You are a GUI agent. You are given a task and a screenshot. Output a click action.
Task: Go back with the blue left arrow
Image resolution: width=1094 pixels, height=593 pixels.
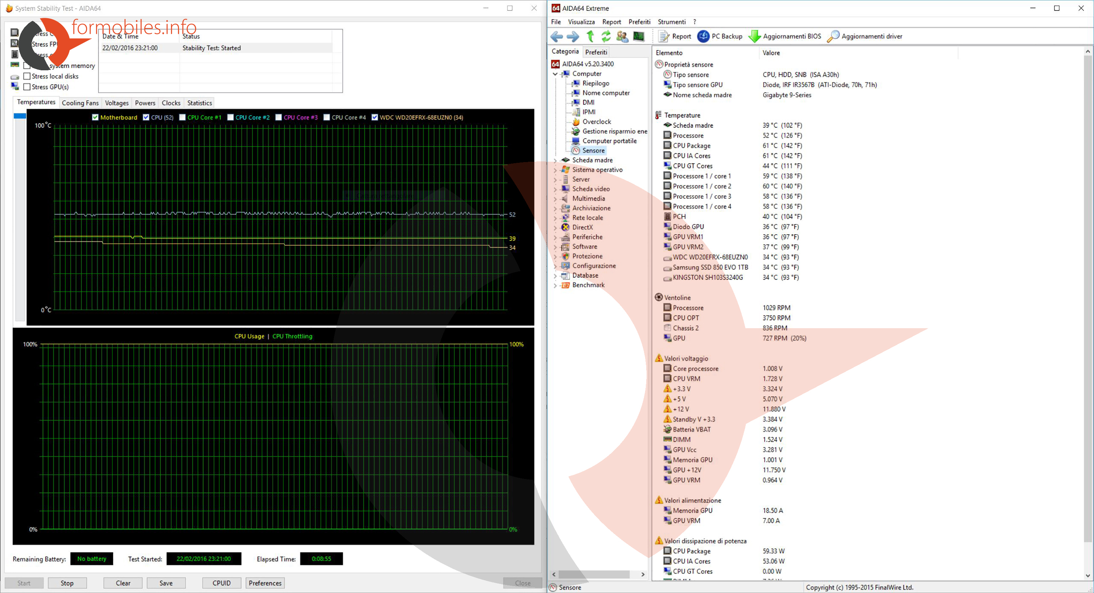coord(556,36)
